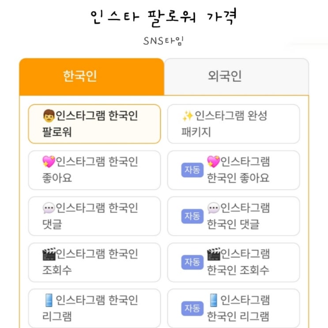
Task: Click the clapperboard icon on manual 조회수
Action: click(x=49, y=254)
